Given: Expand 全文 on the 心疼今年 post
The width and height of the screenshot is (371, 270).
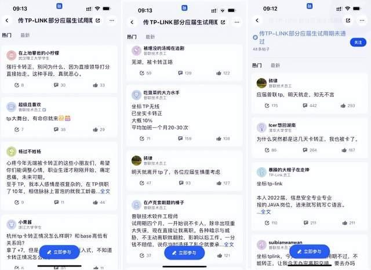Looking at the screenshot, I should [105, 191].
